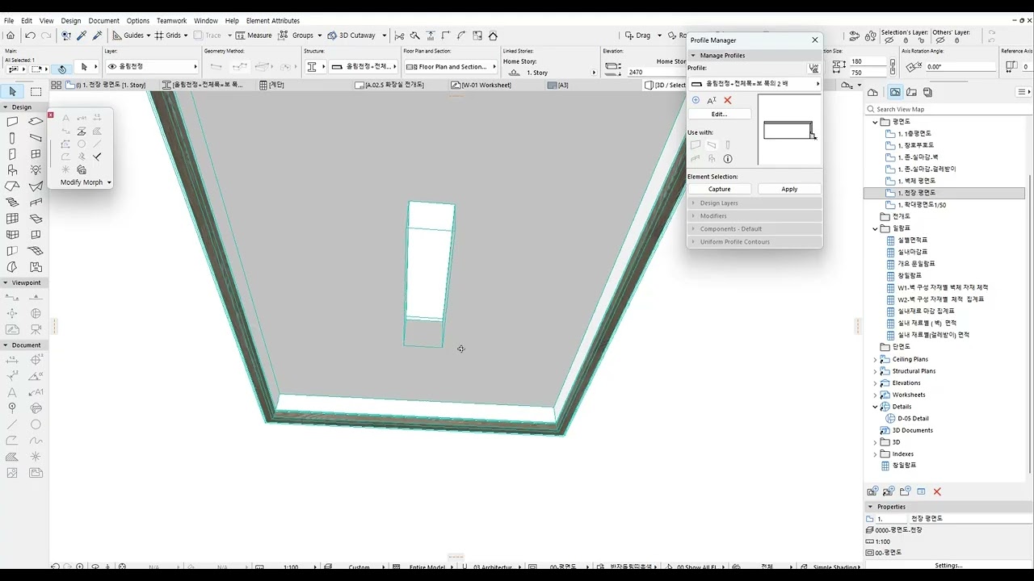Select the Beam tool
Image resolution: width=1034 pixels, height=581 pixels.
coord(36,138)
